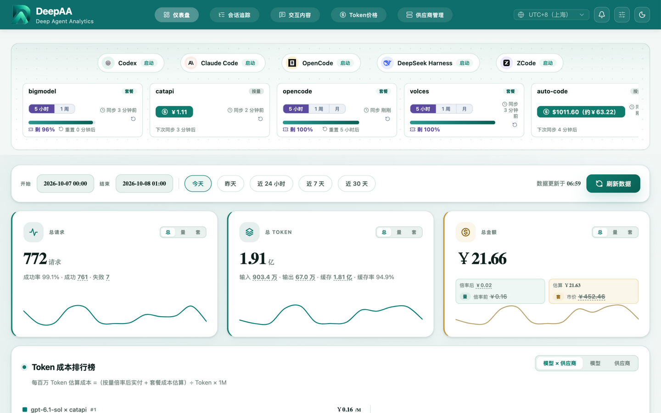The image size is (661, 413).
Task: Refresh the bigmodel provider sync
Action: coord(134,119)
